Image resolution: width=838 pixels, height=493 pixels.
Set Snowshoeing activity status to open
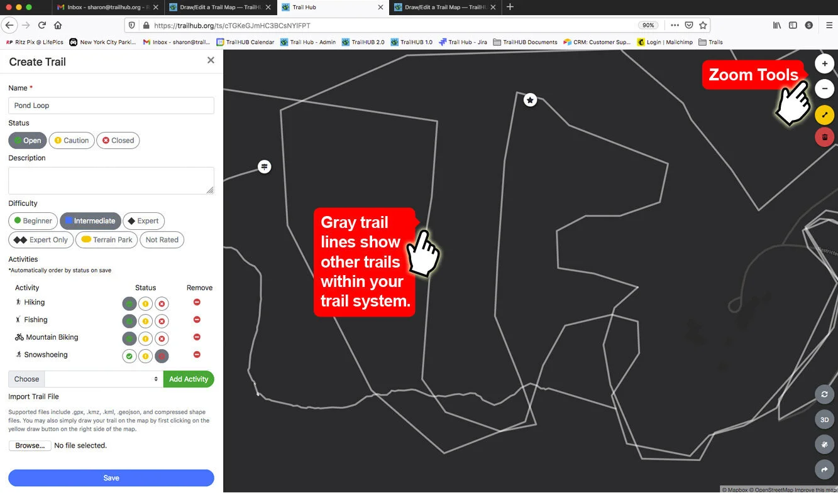pyautogui.click(x=129, y=356)
